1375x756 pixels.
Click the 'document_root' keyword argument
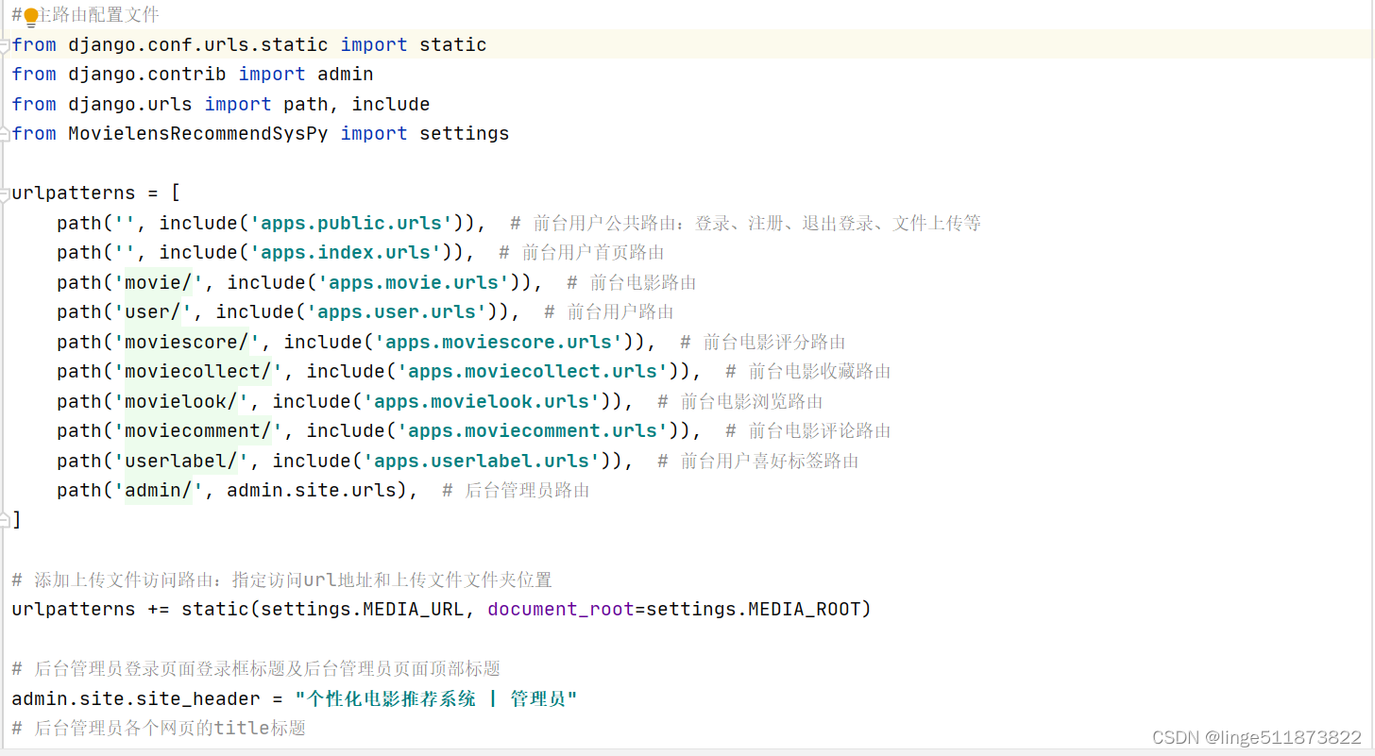tap(561, 609)
